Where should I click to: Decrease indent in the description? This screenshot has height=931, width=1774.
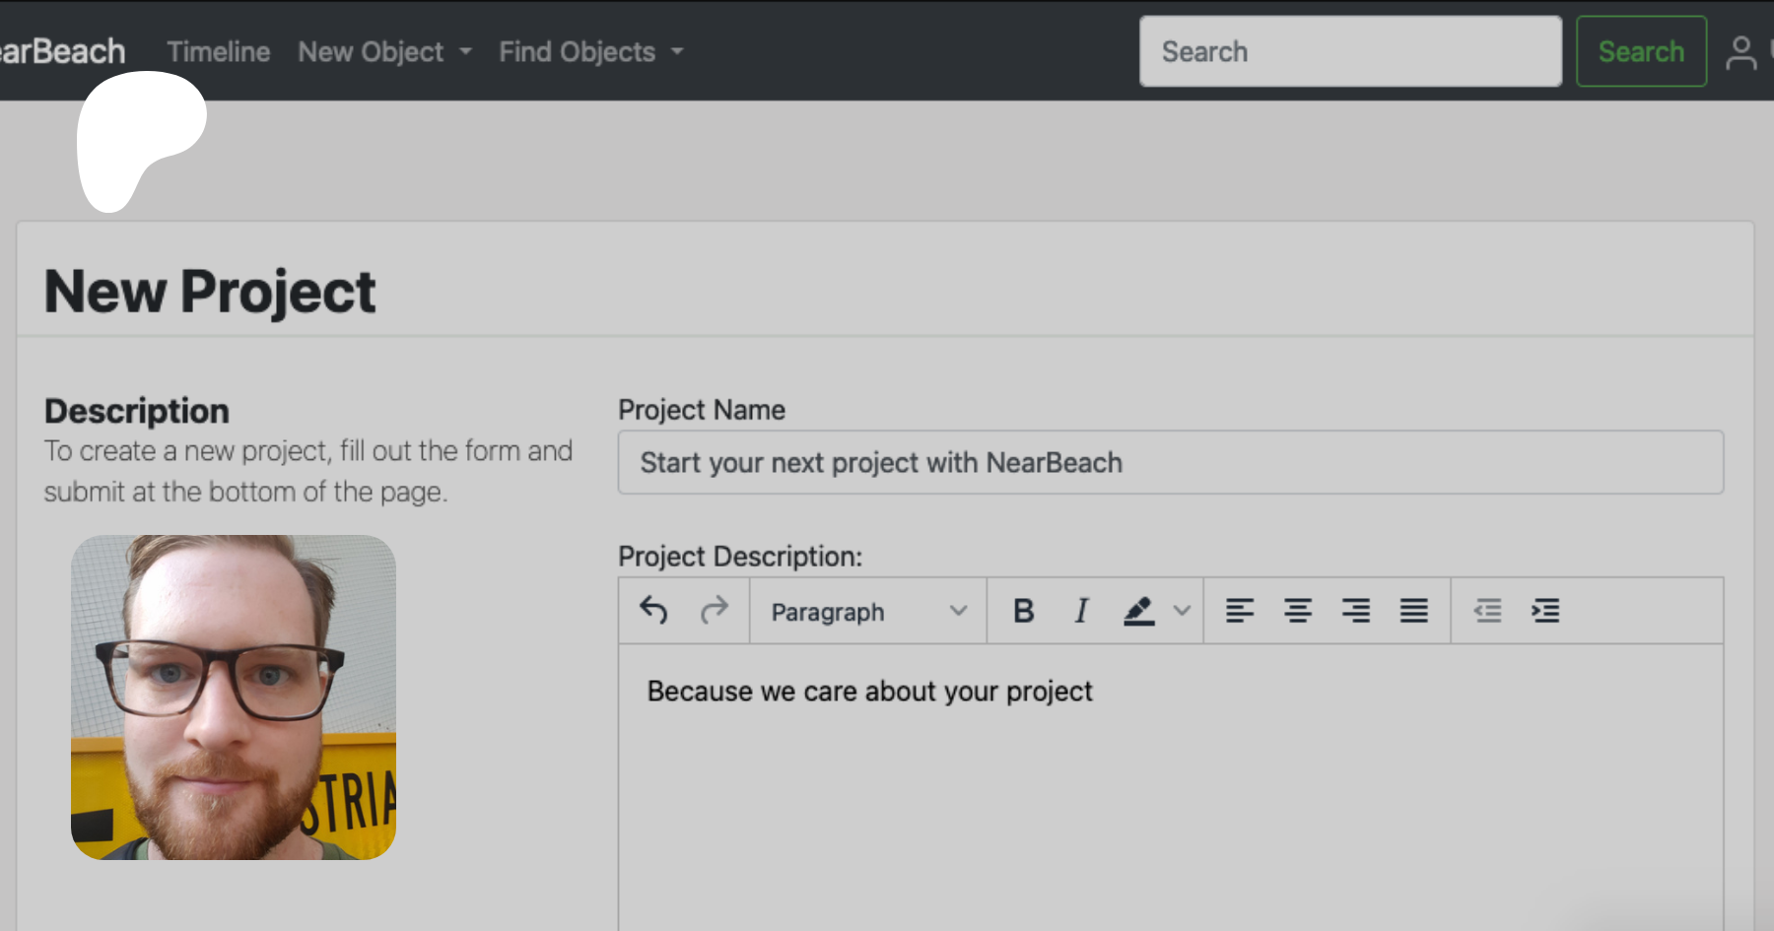[x=1487, y=611]
